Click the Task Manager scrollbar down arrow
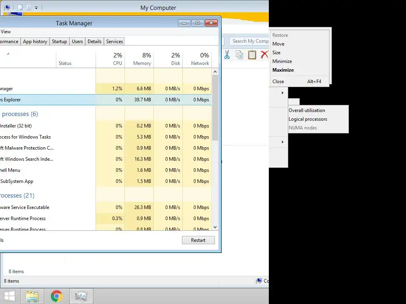Image resolution: width=406 pixels, height=304 pixels. (x=215, y=227)
